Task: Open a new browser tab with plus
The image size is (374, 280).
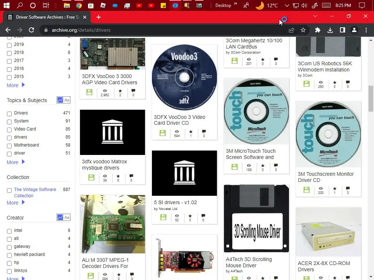Action: pos(99,17)
